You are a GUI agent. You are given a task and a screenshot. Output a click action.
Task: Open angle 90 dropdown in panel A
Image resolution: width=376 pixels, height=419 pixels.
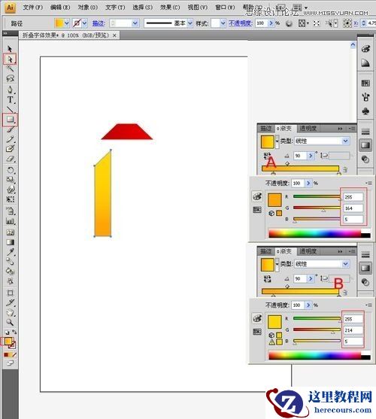point(311,156)
